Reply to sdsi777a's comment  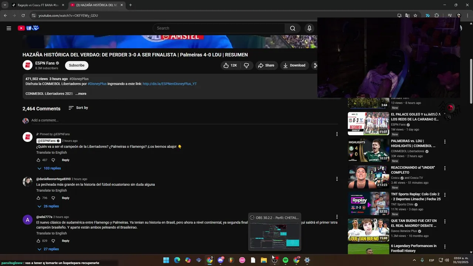pyautogui.click(x=65, y=241)
